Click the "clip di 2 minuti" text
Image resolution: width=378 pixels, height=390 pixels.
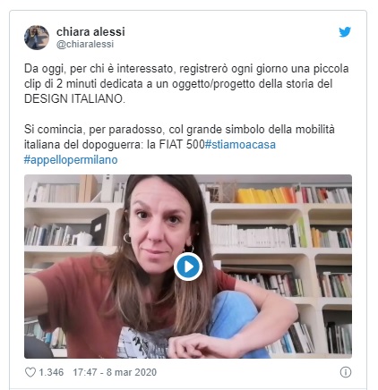[x=61, y=84]
